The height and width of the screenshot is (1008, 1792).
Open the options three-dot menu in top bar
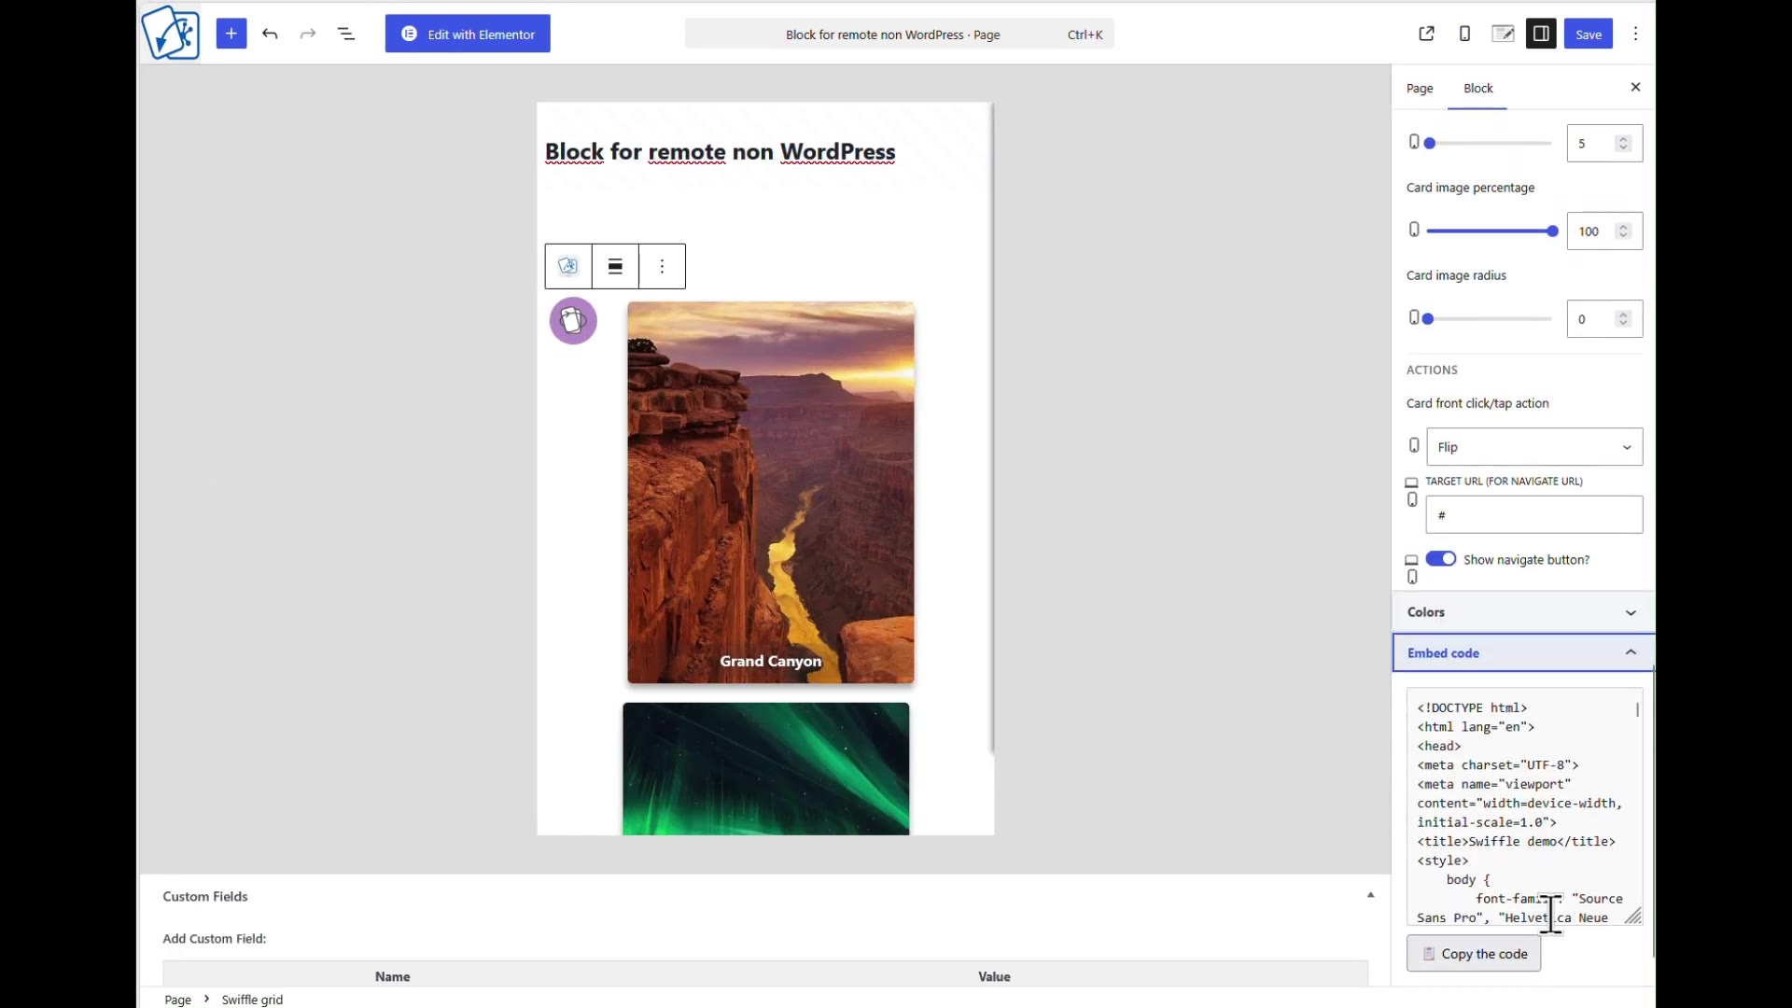[1636, 34]
